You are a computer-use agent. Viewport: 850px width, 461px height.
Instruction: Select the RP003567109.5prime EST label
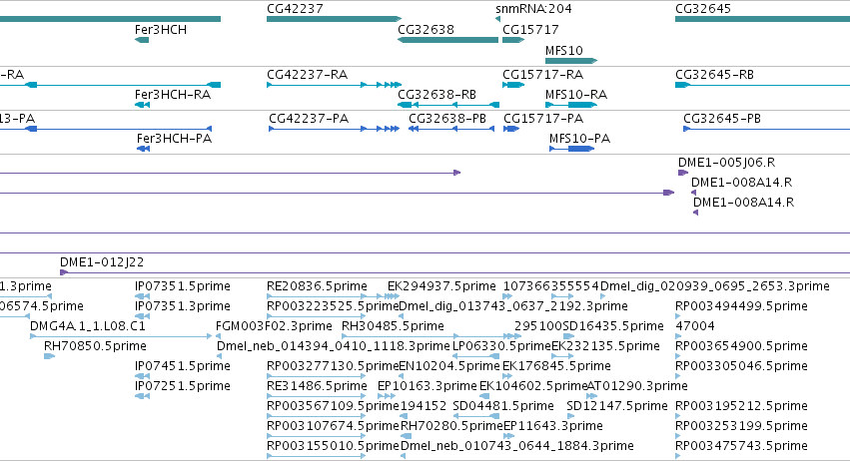click(333, 406)
